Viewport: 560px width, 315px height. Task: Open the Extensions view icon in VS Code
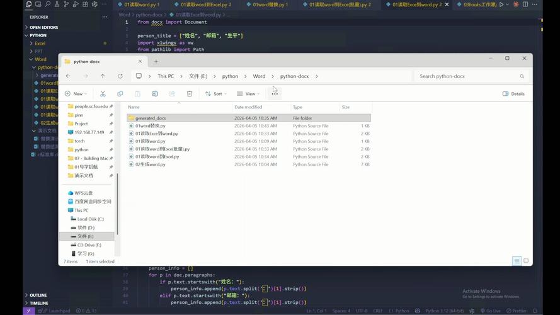85,4
